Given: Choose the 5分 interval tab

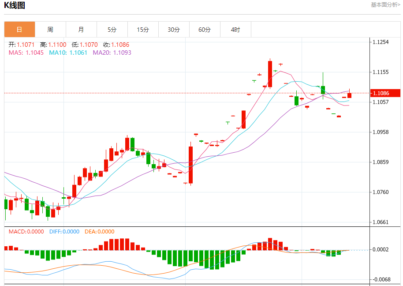Looking at the screenshot, I should coord(112,30).
